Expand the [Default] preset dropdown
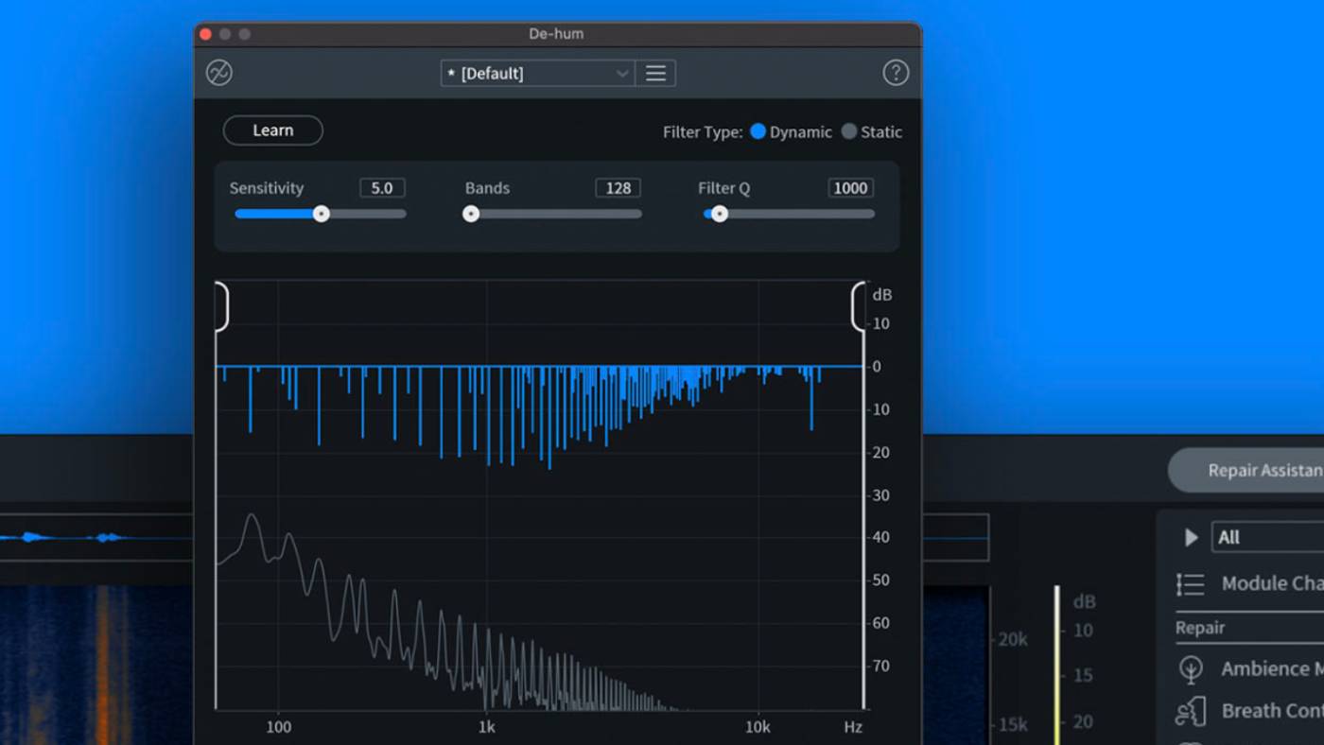The image size is (1324, 745). click(537, 74)
